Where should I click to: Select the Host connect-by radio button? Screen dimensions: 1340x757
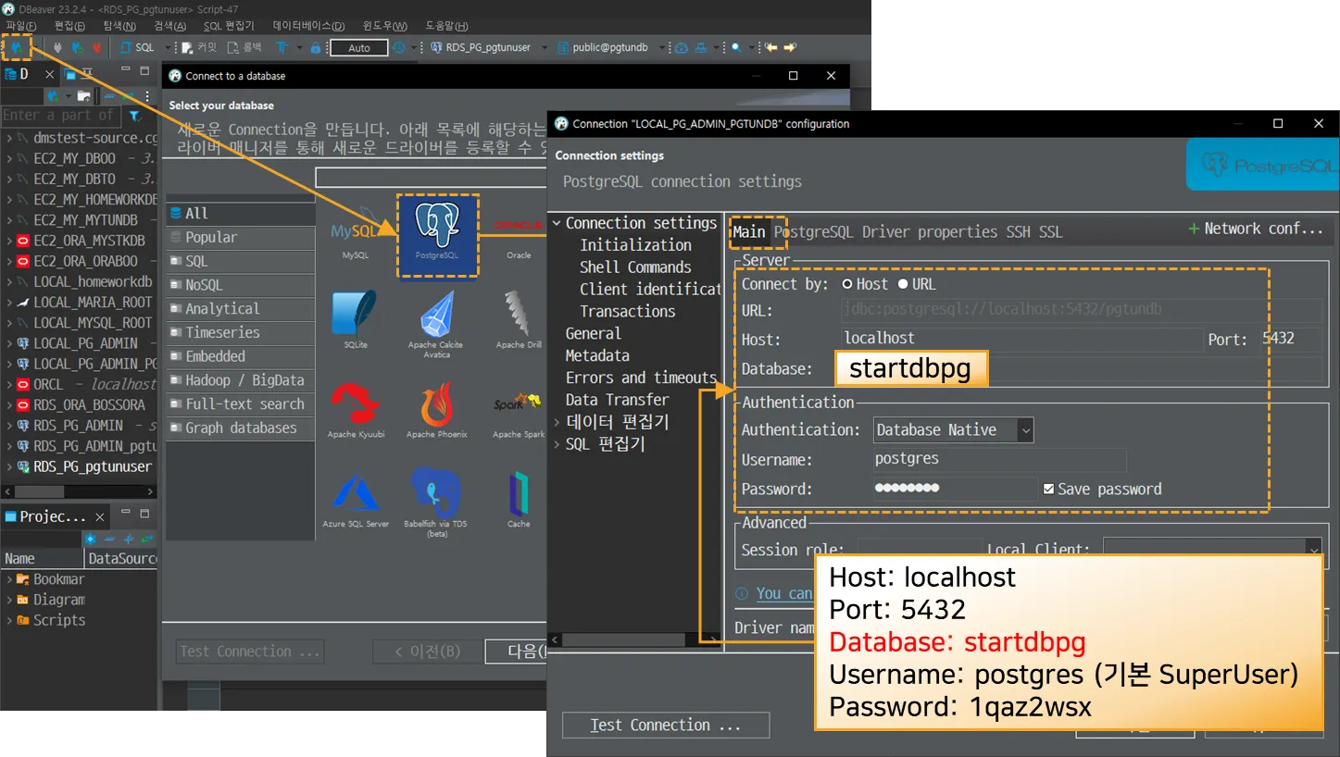846,285
